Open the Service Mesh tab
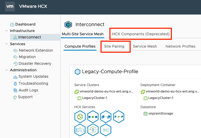 145,46
